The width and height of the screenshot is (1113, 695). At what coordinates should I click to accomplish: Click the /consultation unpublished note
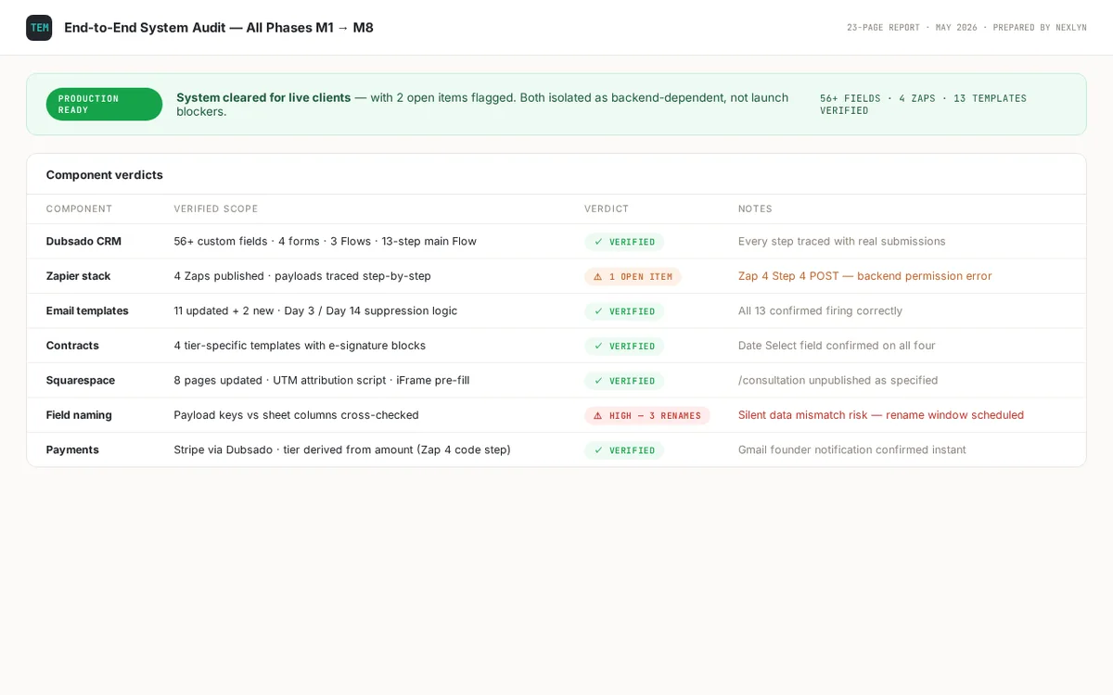(838, 380)
